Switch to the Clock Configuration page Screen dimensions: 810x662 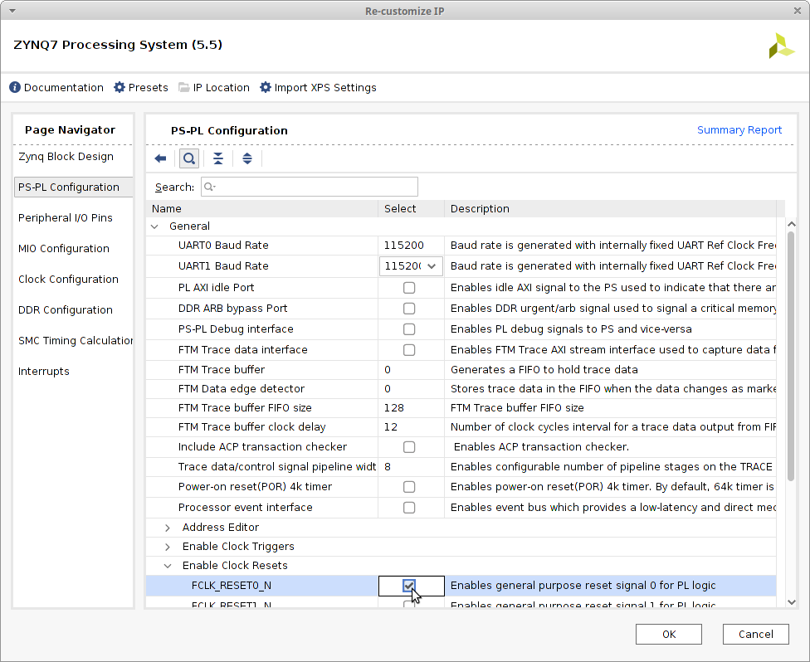68,280
